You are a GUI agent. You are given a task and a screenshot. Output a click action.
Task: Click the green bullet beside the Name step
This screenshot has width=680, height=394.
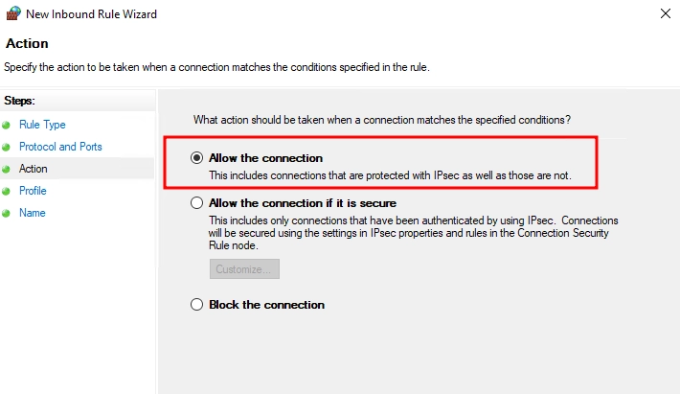[7, 214]
